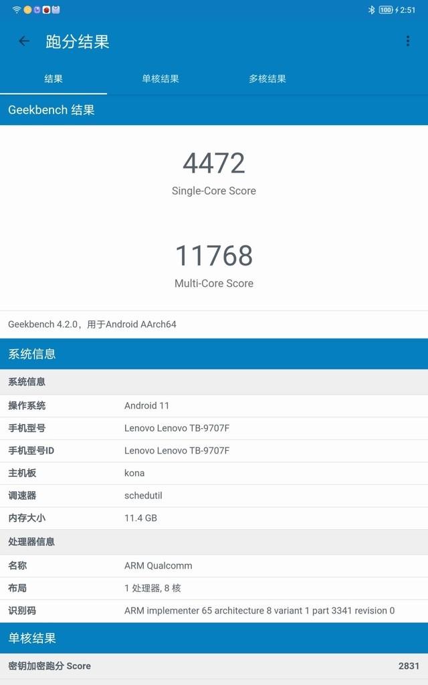Image resolution: width=428 pixels, height=685 pixels.
Task: Click the 2831 crypto score value
Action: (409, 666)
